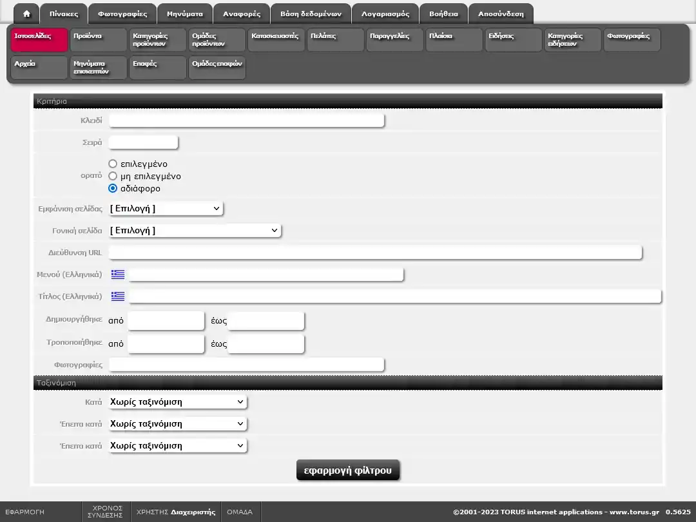696x522 pixels.
Task: Click Greek flag icon beside Μενού field
Action: (118, 275)
